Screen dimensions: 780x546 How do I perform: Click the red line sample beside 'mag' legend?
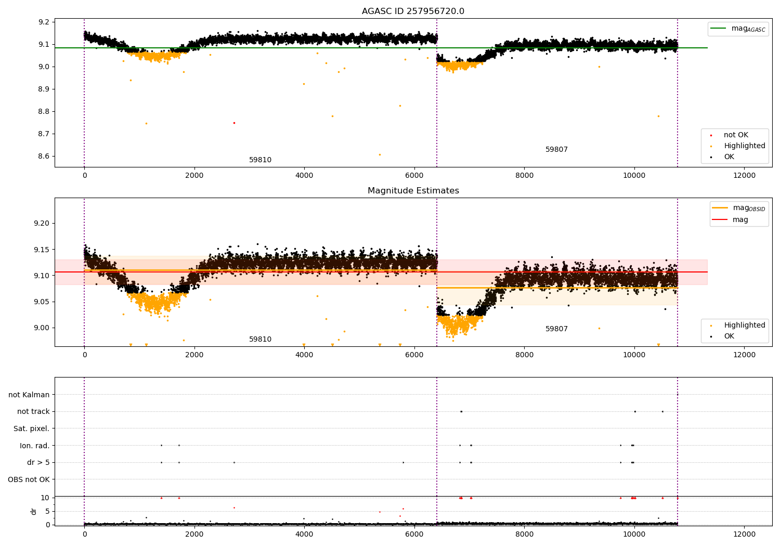coord(720,220)
